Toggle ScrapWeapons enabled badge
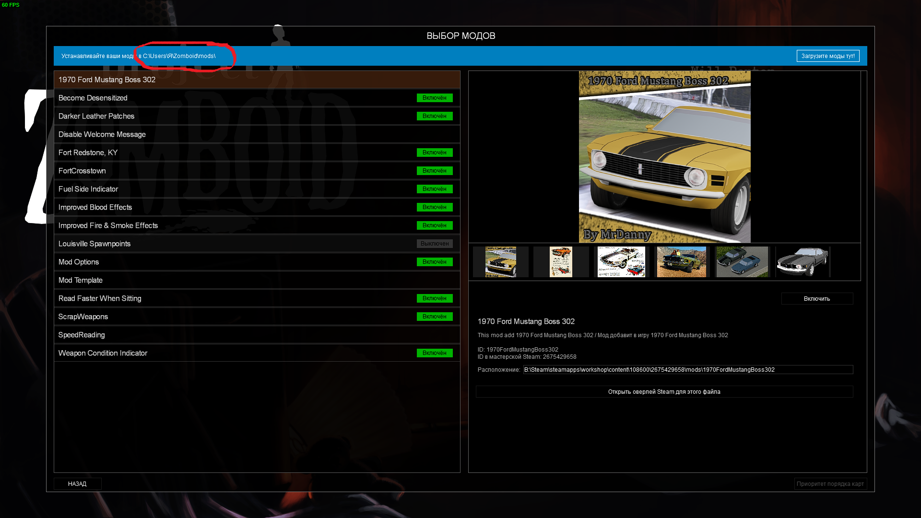The width and height of the screenshot is (921, 518). [434, 317]
